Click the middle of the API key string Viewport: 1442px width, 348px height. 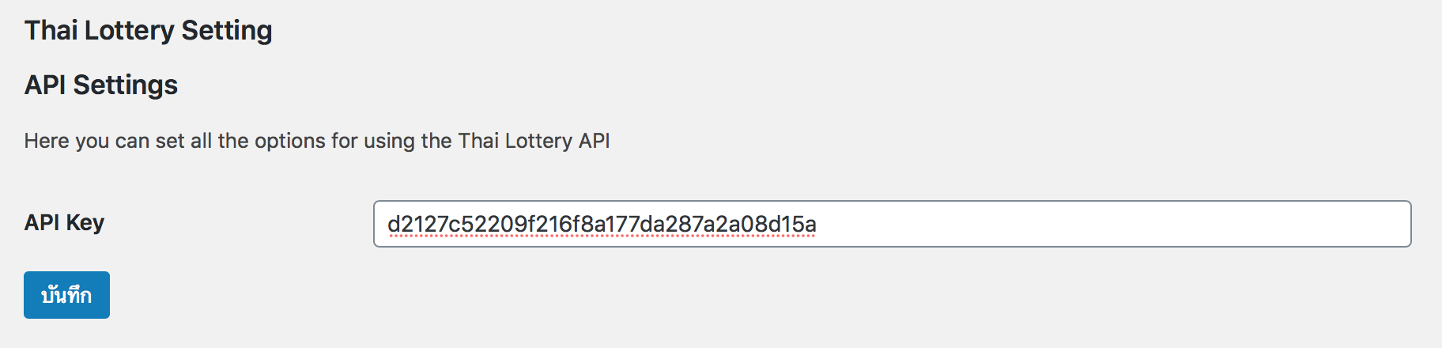tap(602, 225)
